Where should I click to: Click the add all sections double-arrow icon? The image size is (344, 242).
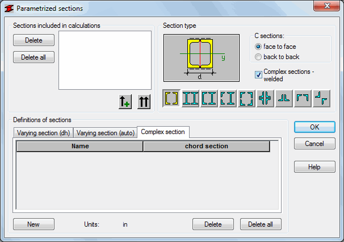click(x=144, y=102)
